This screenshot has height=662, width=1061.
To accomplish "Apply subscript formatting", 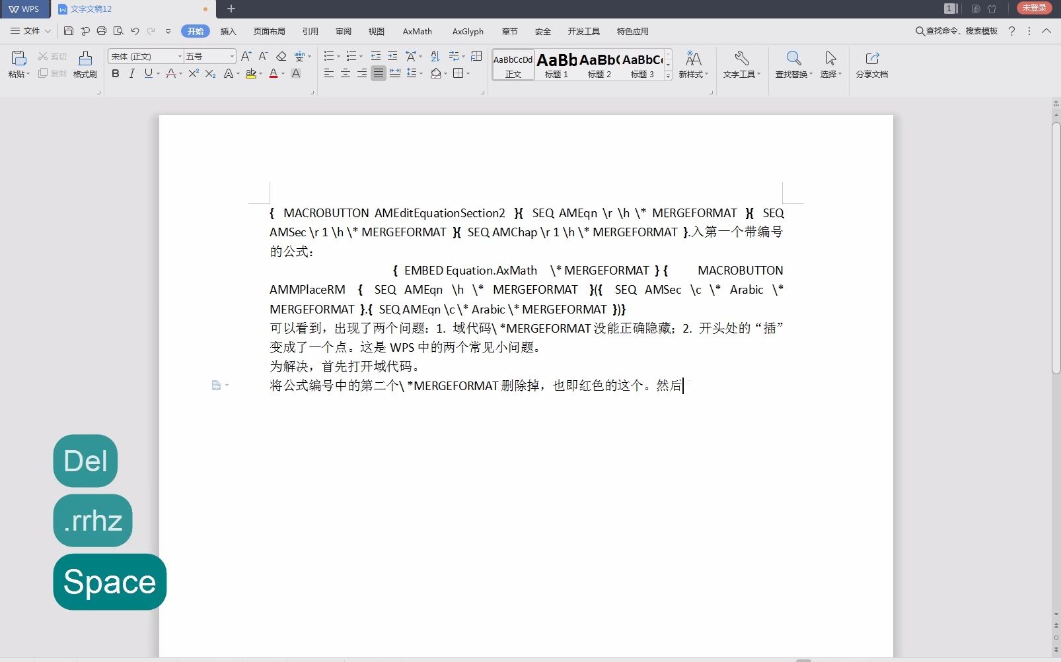I will (x=210, y=74).
